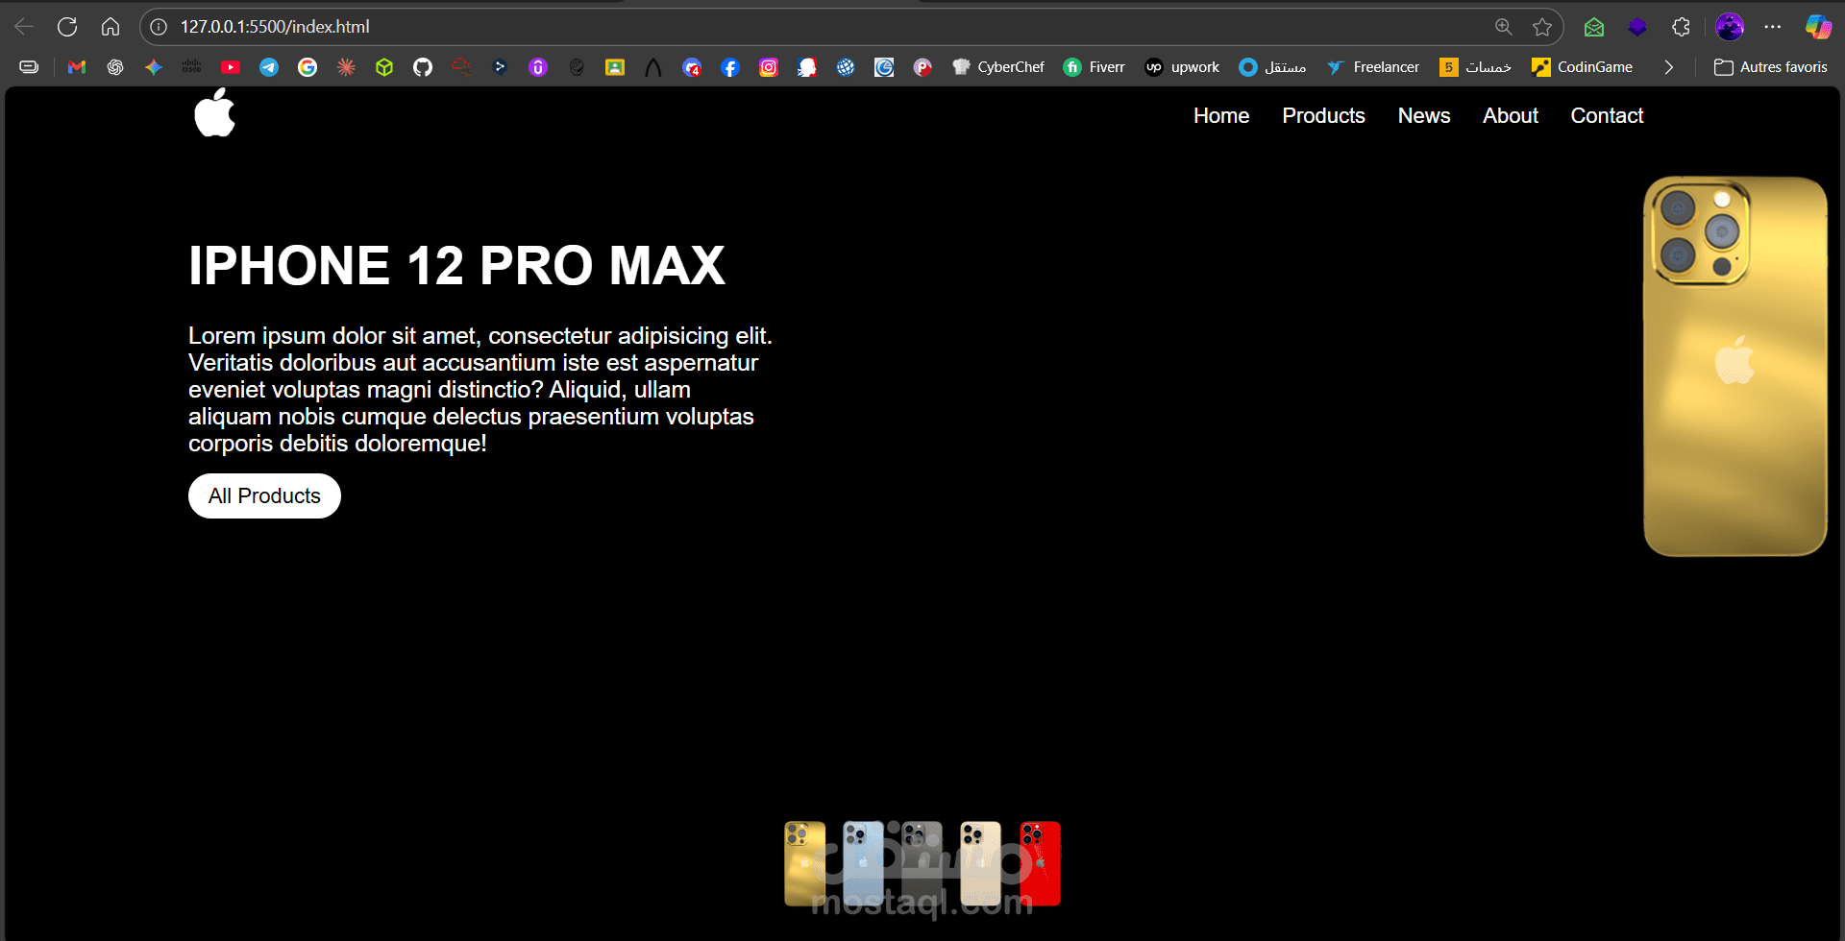The width and height of the screenshot is (1845, 941).
Task: Click the browser refresh button
Action: click(67, 27)
